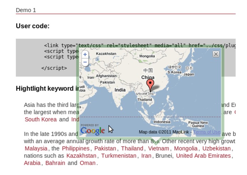Click the Arabia keyword link

click(x=32, y=163)
